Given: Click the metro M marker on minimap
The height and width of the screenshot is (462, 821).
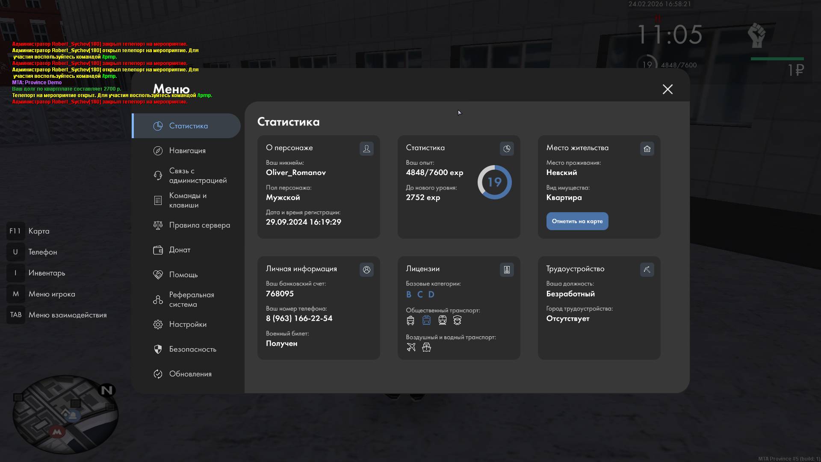Looking at the screenshot, I should (x=57, y=432).
